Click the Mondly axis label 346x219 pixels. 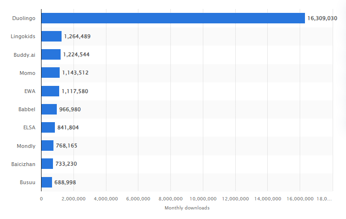click(26, 146)
